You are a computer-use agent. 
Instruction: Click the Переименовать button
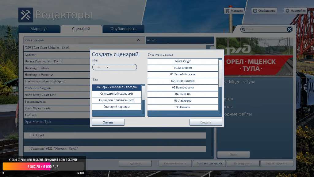(x=175, y=163)
